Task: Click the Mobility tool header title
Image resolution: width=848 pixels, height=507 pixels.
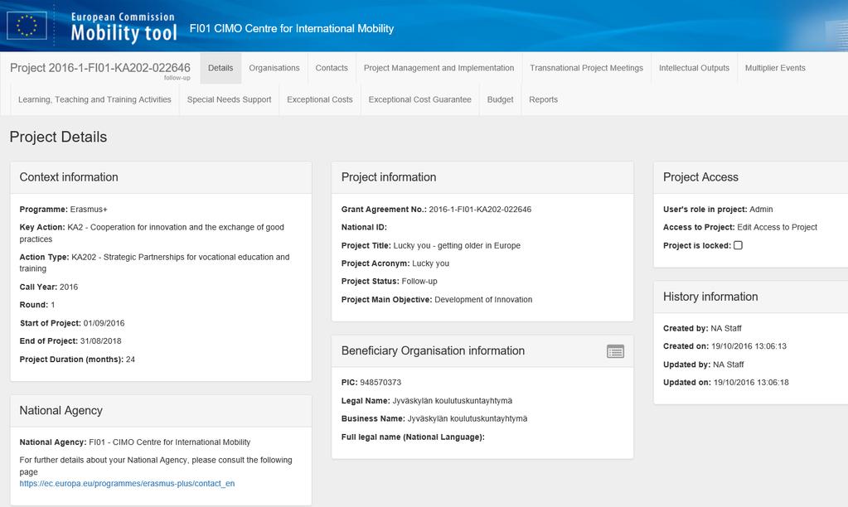Action: [x=124, y=33]
